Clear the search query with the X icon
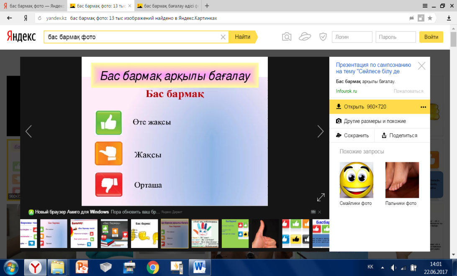Image resolution: width=457 pixels, height=276 pixels. coord(223,37)
